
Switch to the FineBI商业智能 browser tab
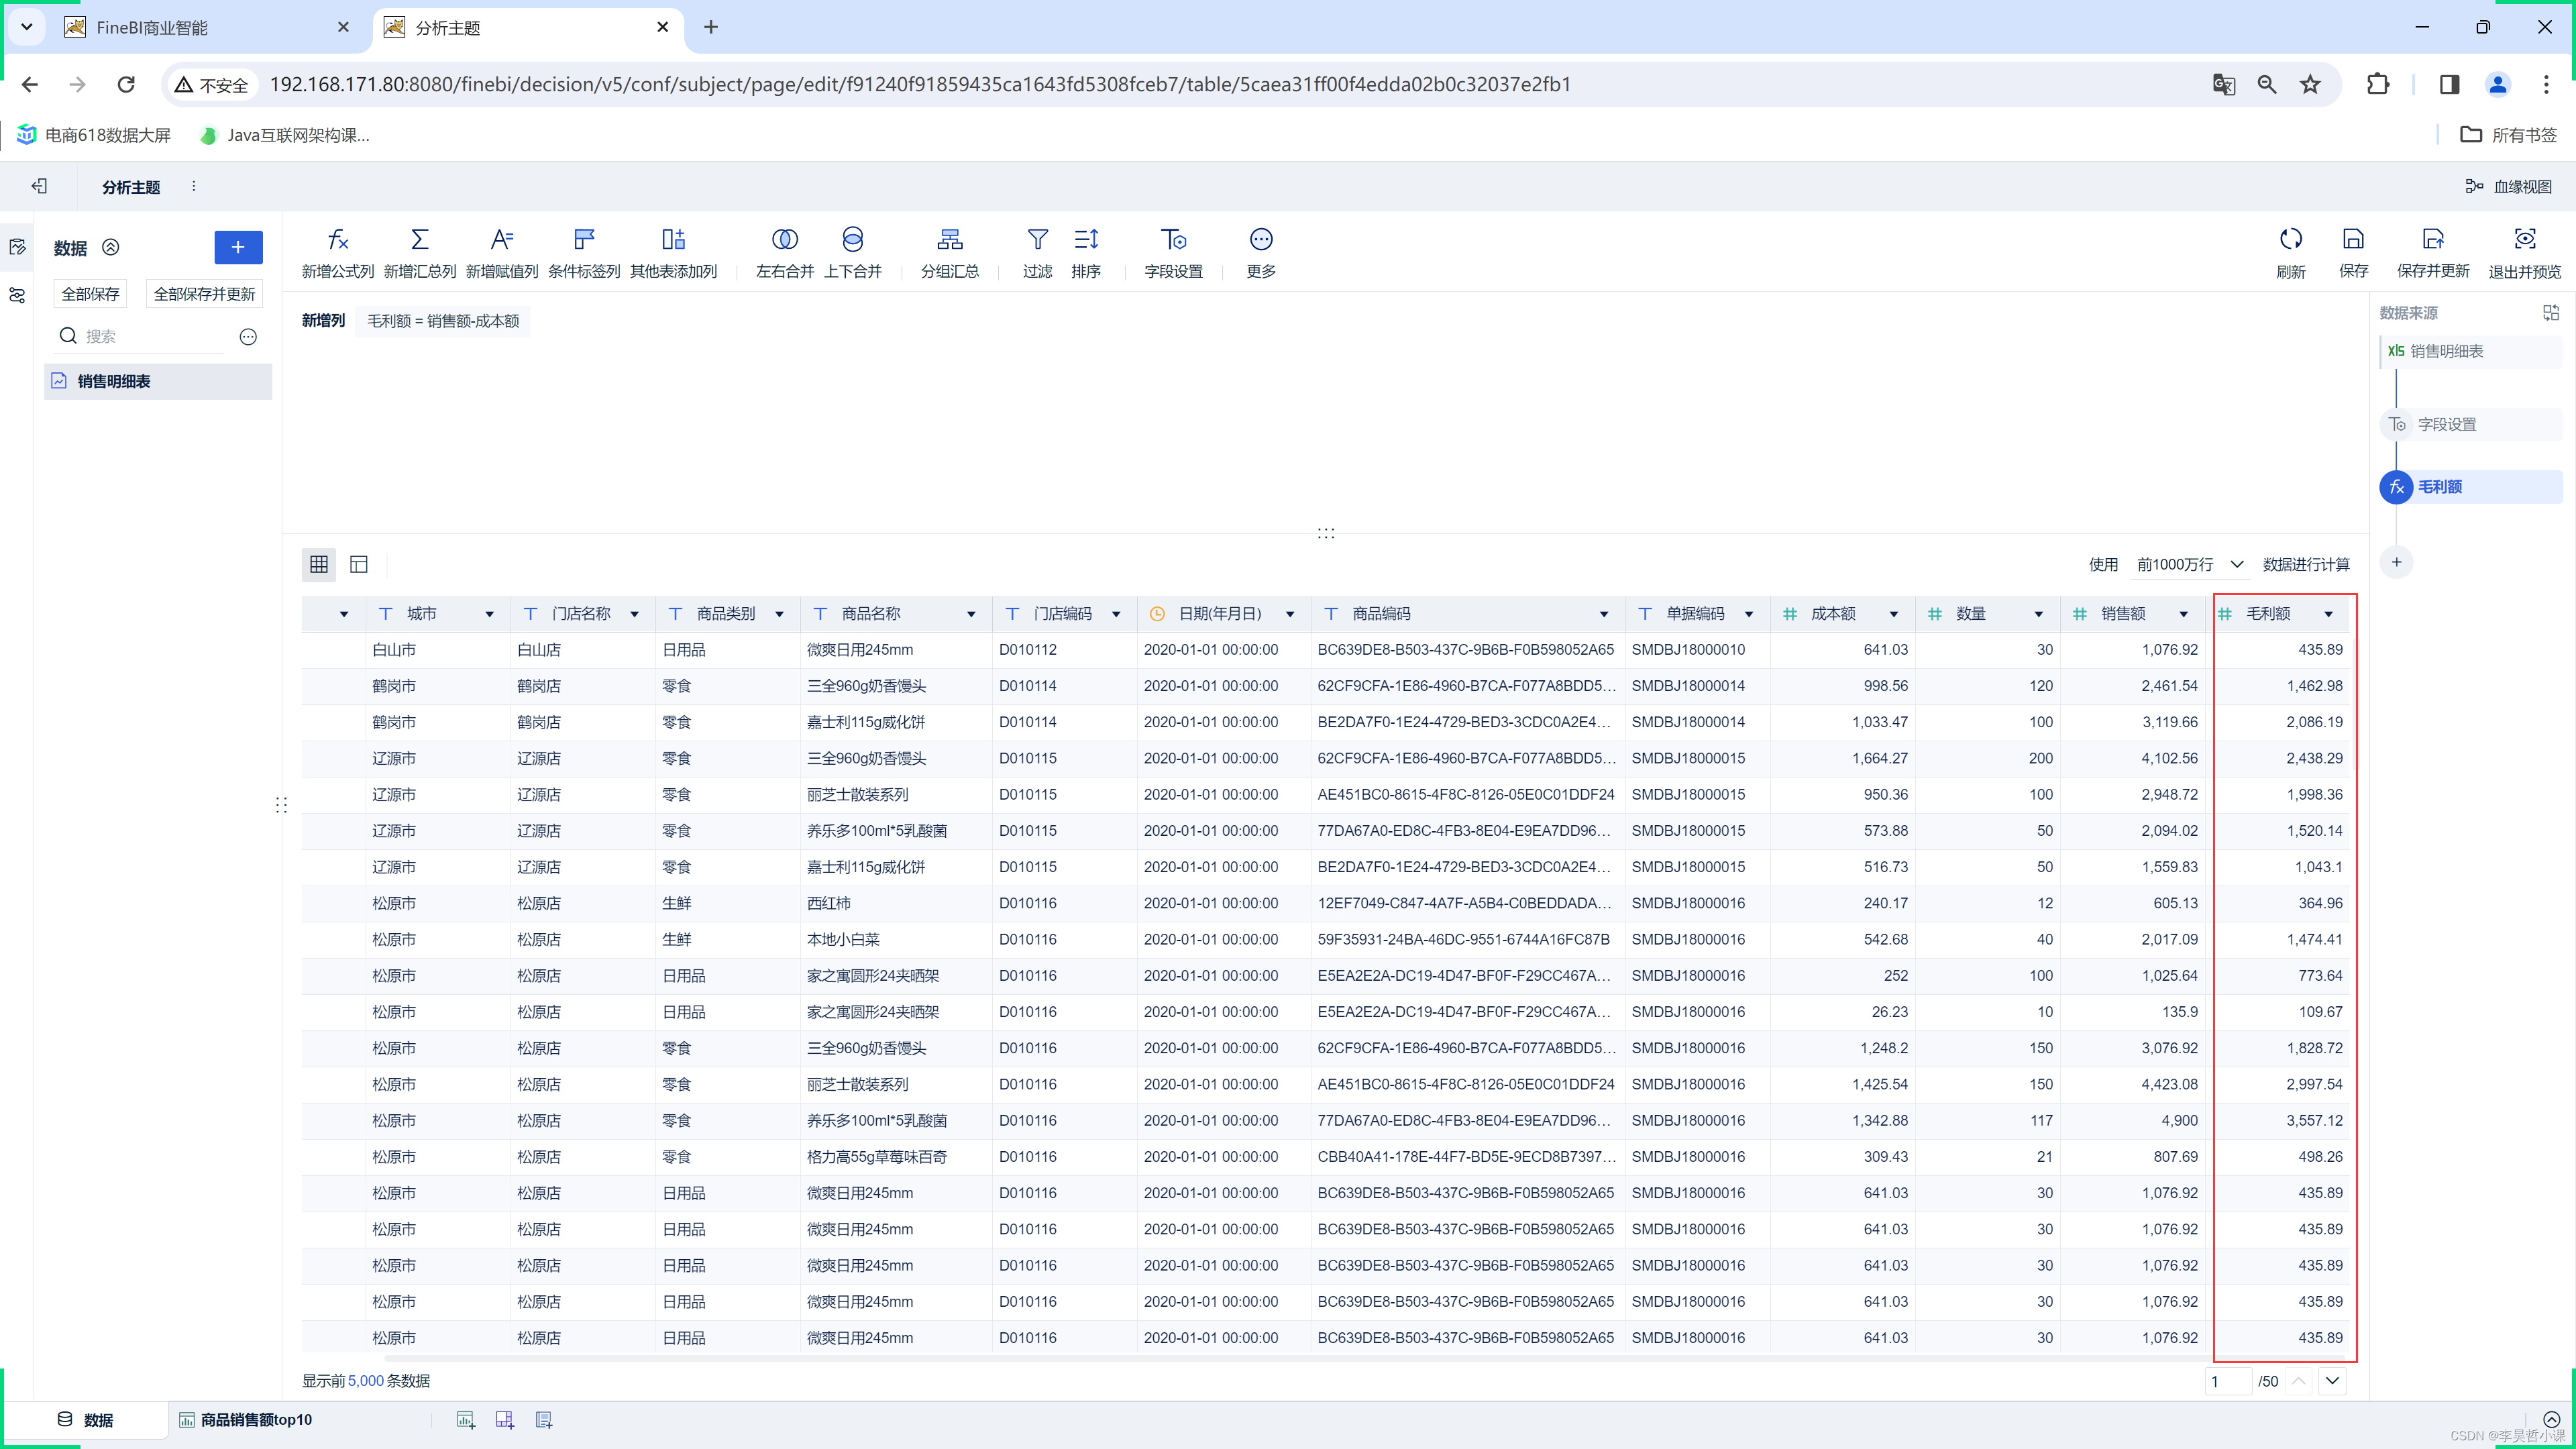coord(208,27)
